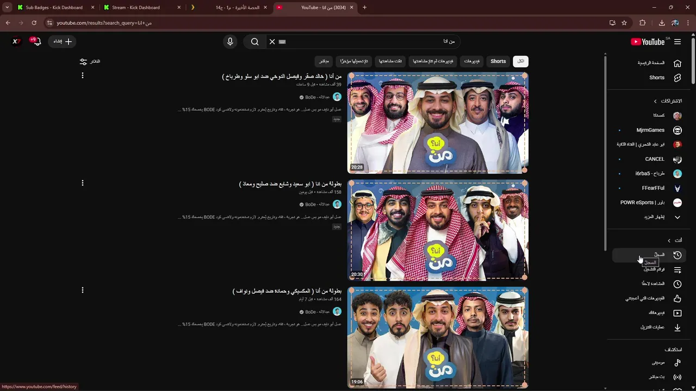Click the page vertical scrollbar
Viewport: 696px width, 391px height.
pyautogui.click(x=693, y=60)
